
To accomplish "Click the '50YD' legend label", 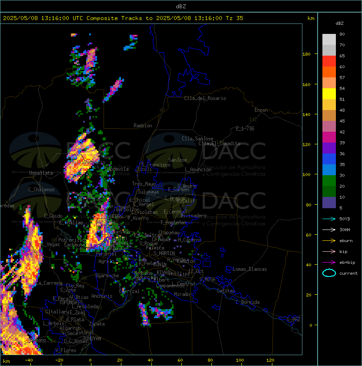I will coord(345,219).
